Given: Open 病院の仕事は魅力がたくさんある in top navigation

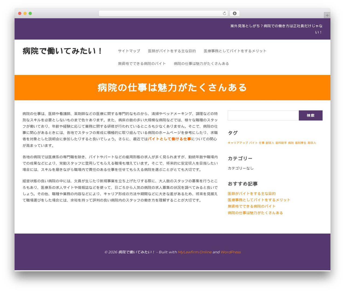Looking at the screenshot, I should point(201,64).
